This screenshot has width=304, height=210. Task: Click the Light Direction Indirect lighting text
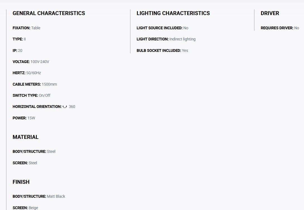(183, 39)
